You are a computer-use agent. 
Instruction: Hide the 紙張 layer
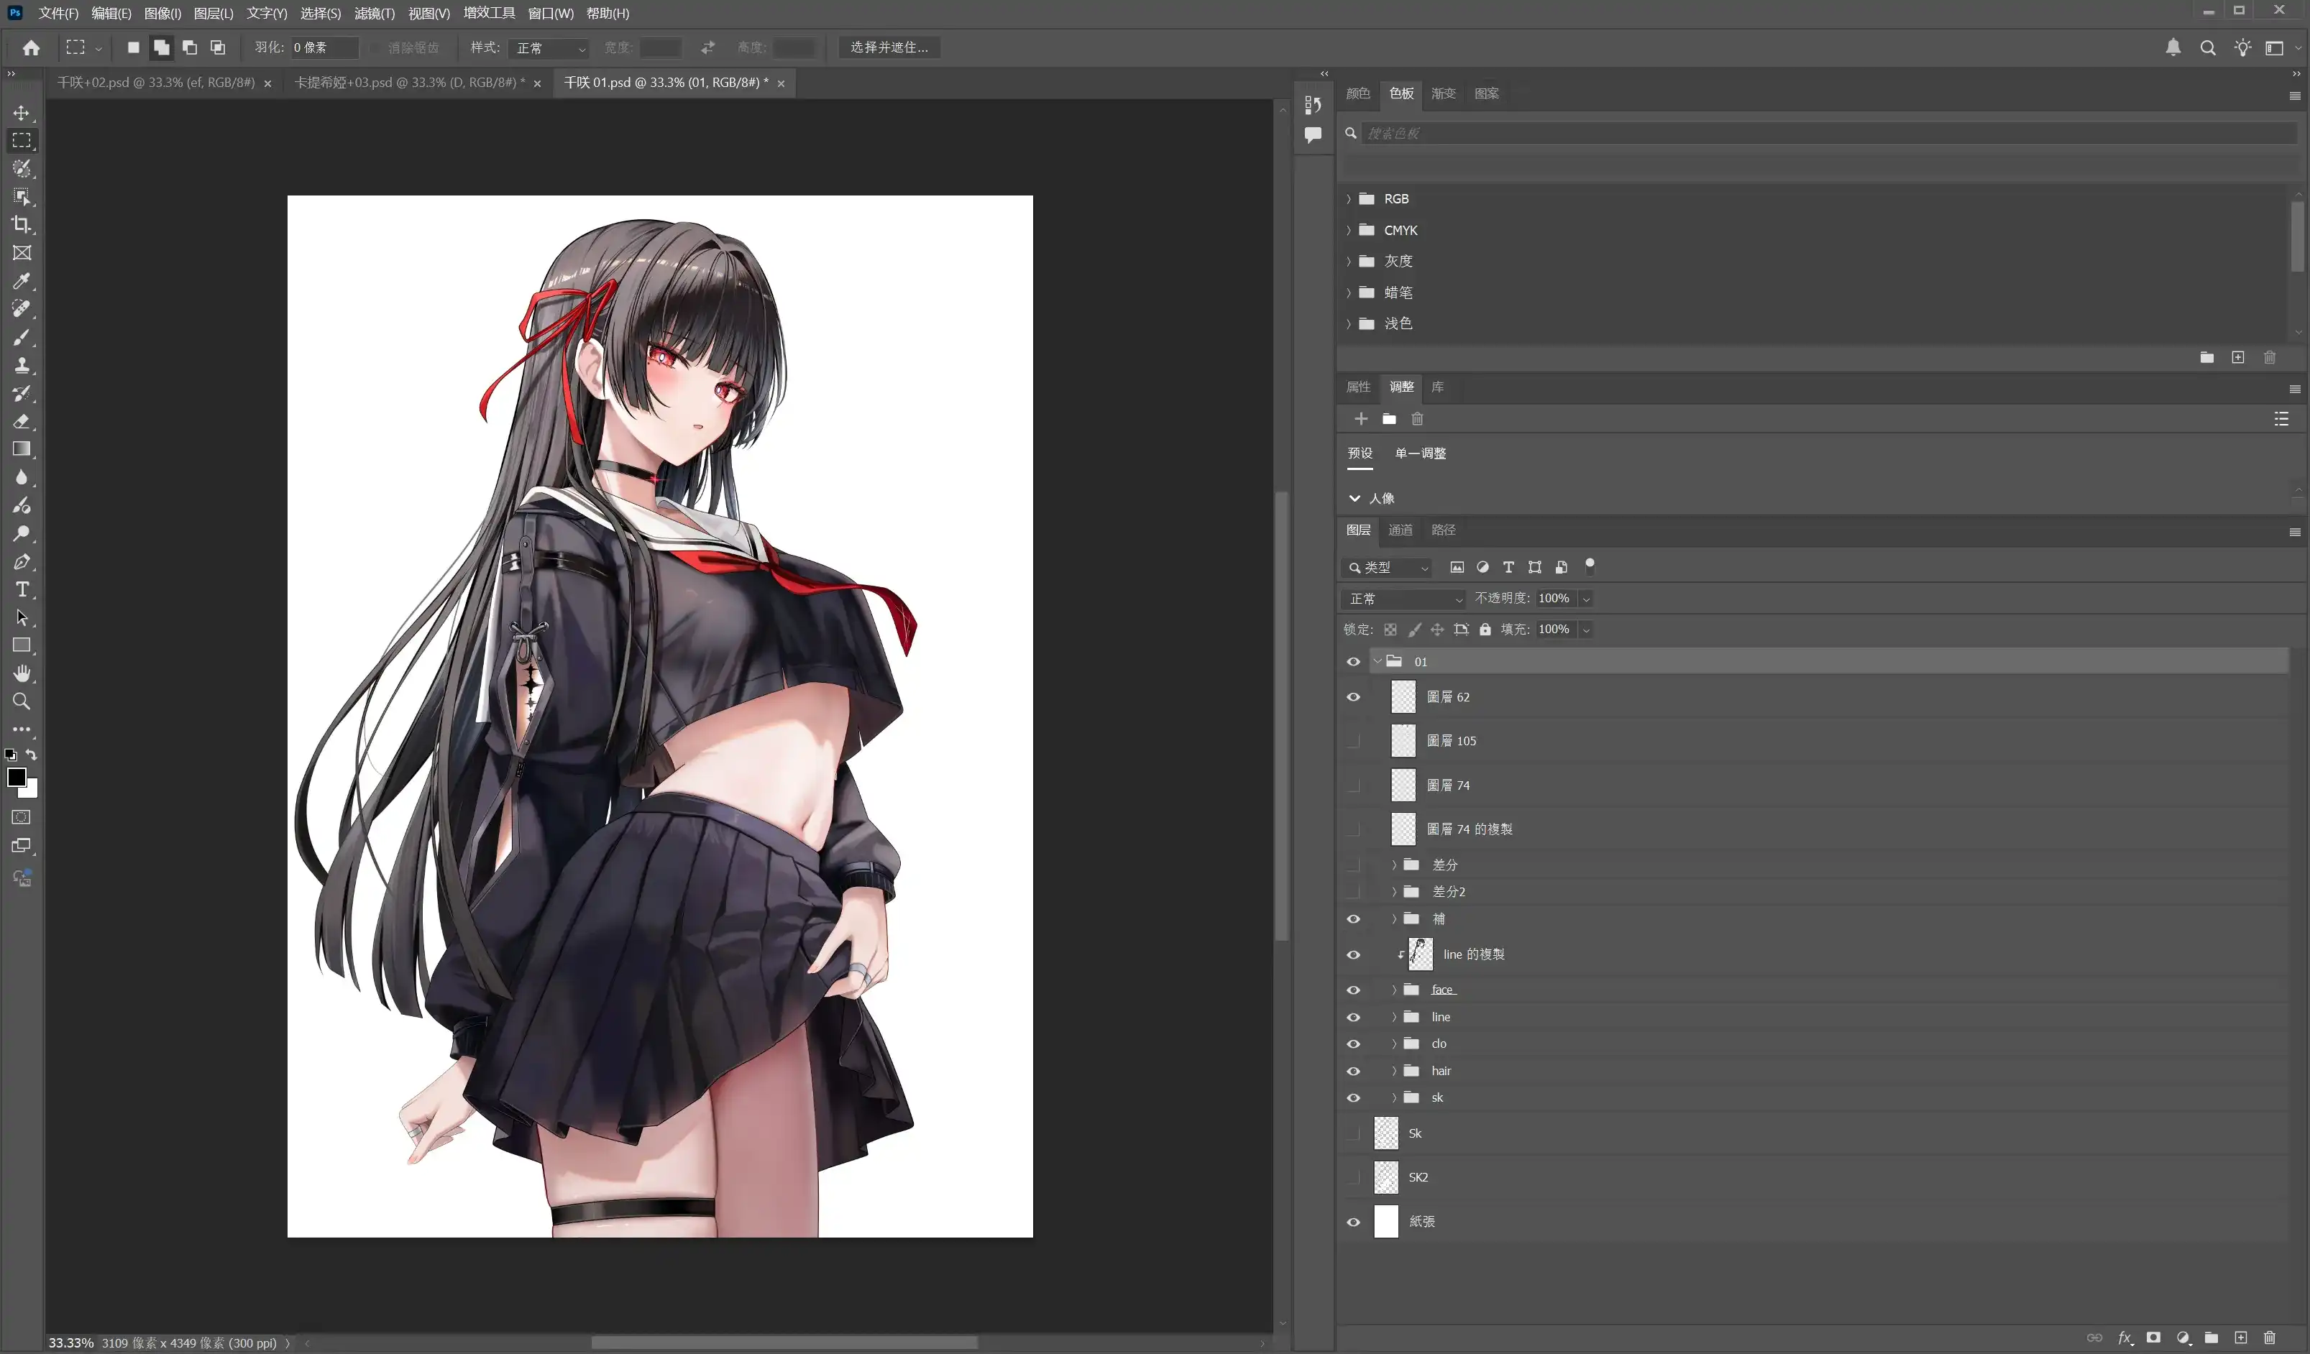[x=1353, y=1222]
